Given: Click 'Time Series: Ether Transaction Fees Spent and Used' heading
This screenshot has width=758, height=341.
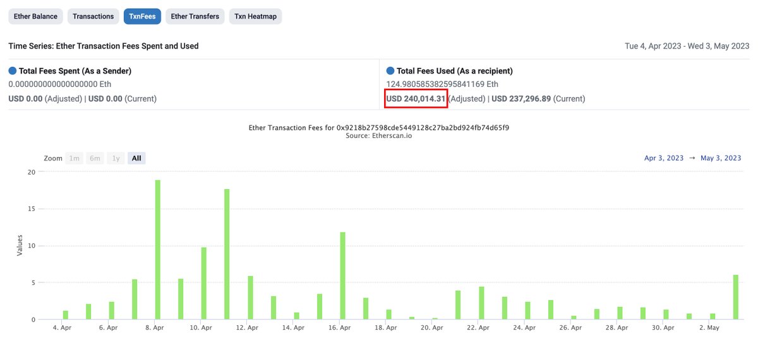Looking at the screenshot, I should (x=104, y=46).
